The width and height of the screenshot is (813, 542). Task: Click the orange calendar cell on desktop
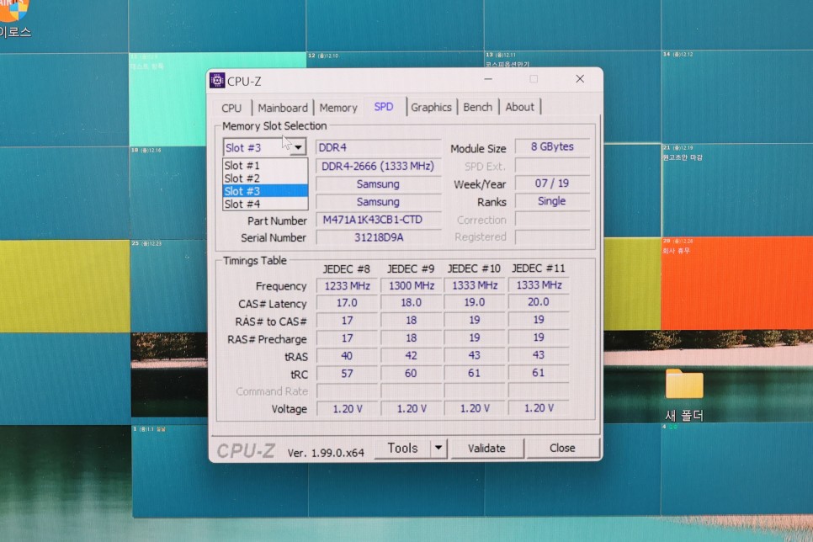736,283
